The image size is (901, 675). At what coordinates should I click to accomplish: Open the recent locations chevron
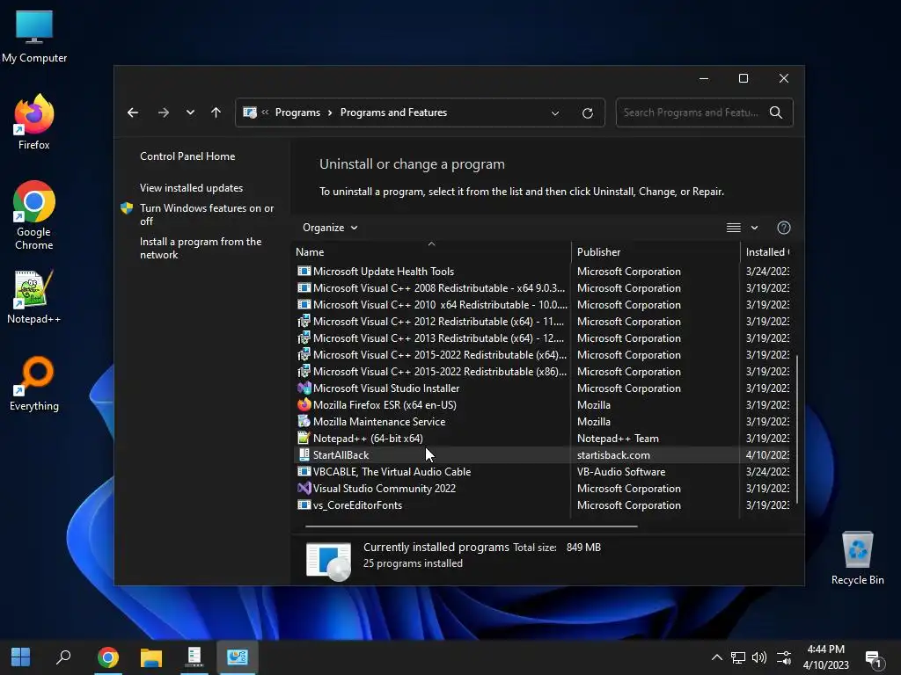190,112
